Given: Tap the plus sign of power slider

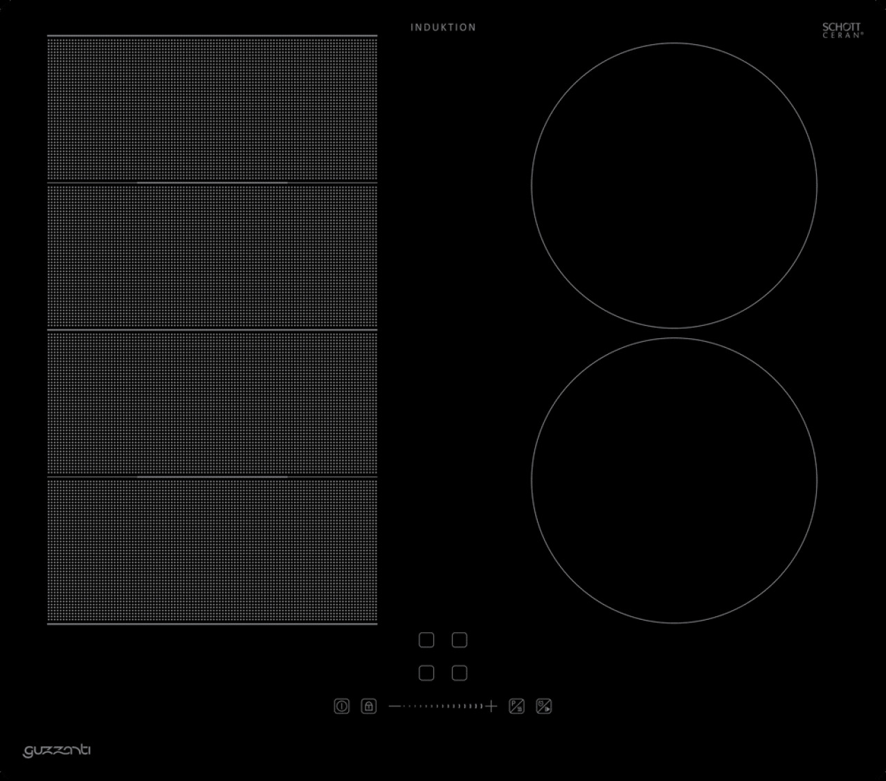Looking at the screenshot, I should 491,706.
